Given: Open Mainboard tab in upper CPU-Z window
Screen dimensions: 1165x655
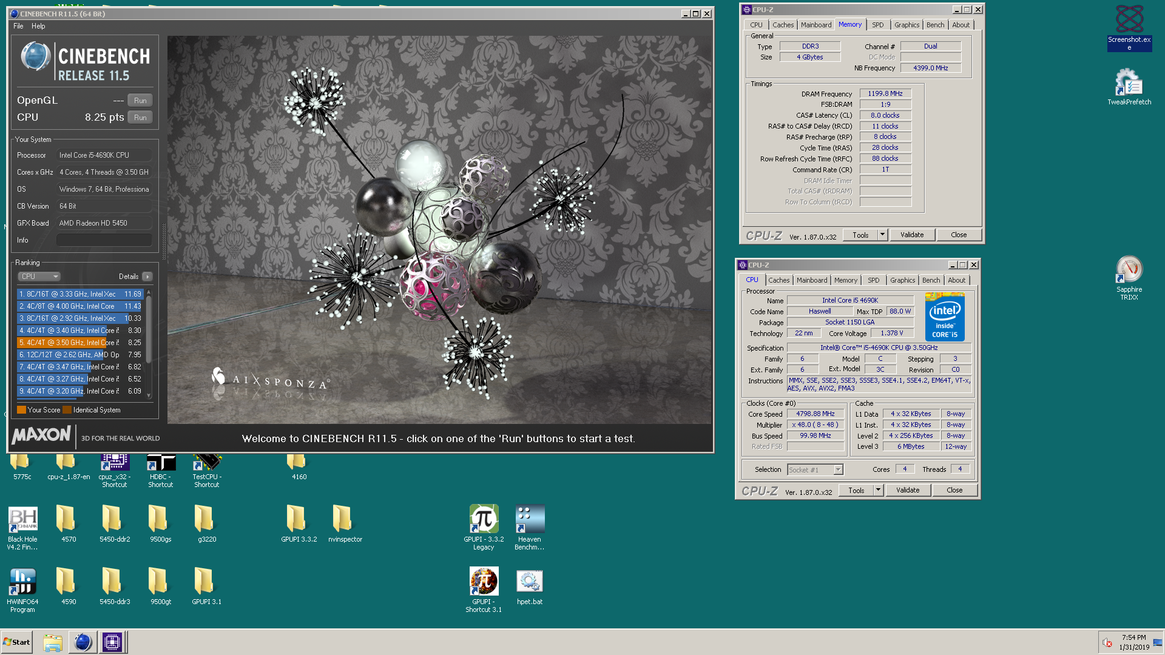Looking at the screenshot, I should coord(816,25).
